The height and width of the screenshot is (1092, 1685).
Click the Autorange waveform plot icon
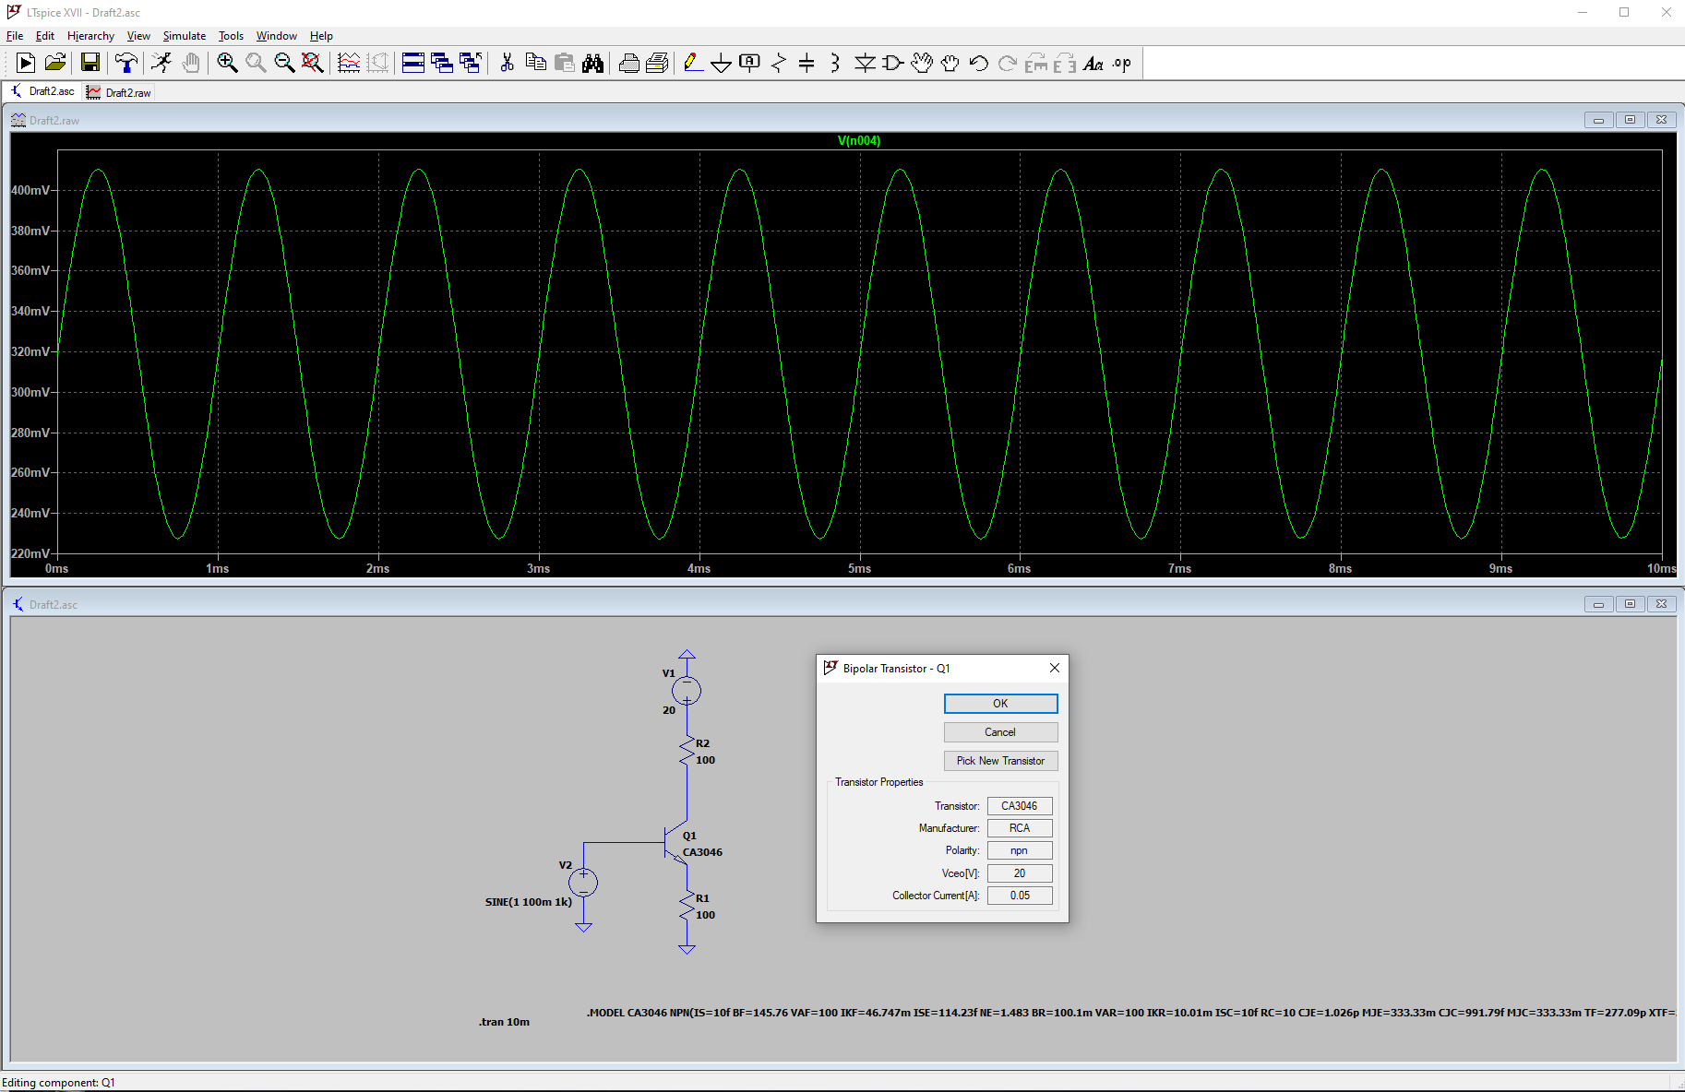[x=349, y=63]
